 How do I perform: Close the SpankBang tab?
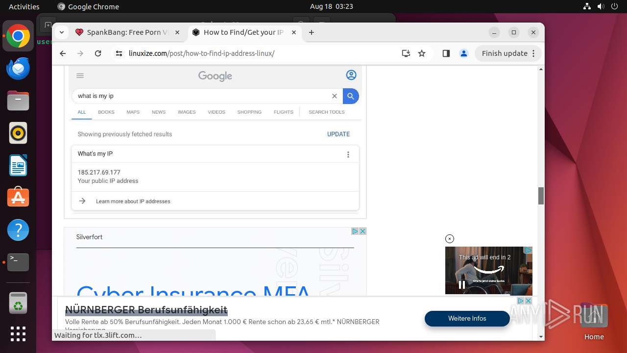tap(177, 32)
